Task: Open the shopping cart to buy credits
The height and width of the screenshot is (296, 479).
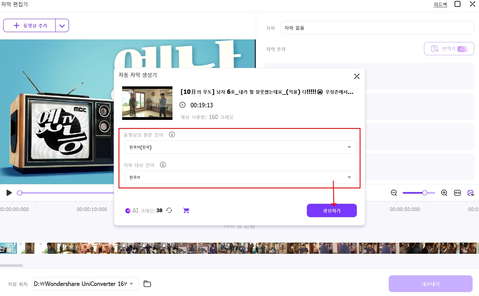Action: pyautogui.click(x=186, y=210)
